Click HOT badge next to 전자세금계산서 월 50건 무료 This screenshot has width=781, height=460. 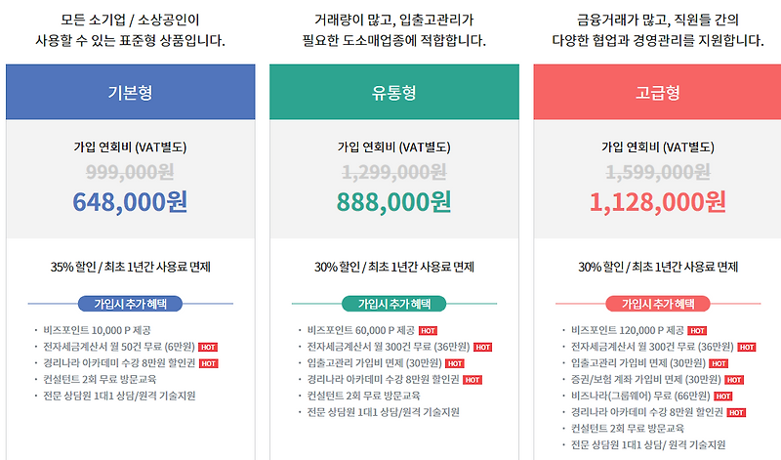[208, 348]
